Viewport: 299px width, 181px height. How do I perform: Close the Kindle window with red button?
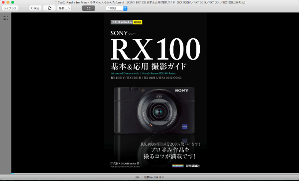(3, 2)
